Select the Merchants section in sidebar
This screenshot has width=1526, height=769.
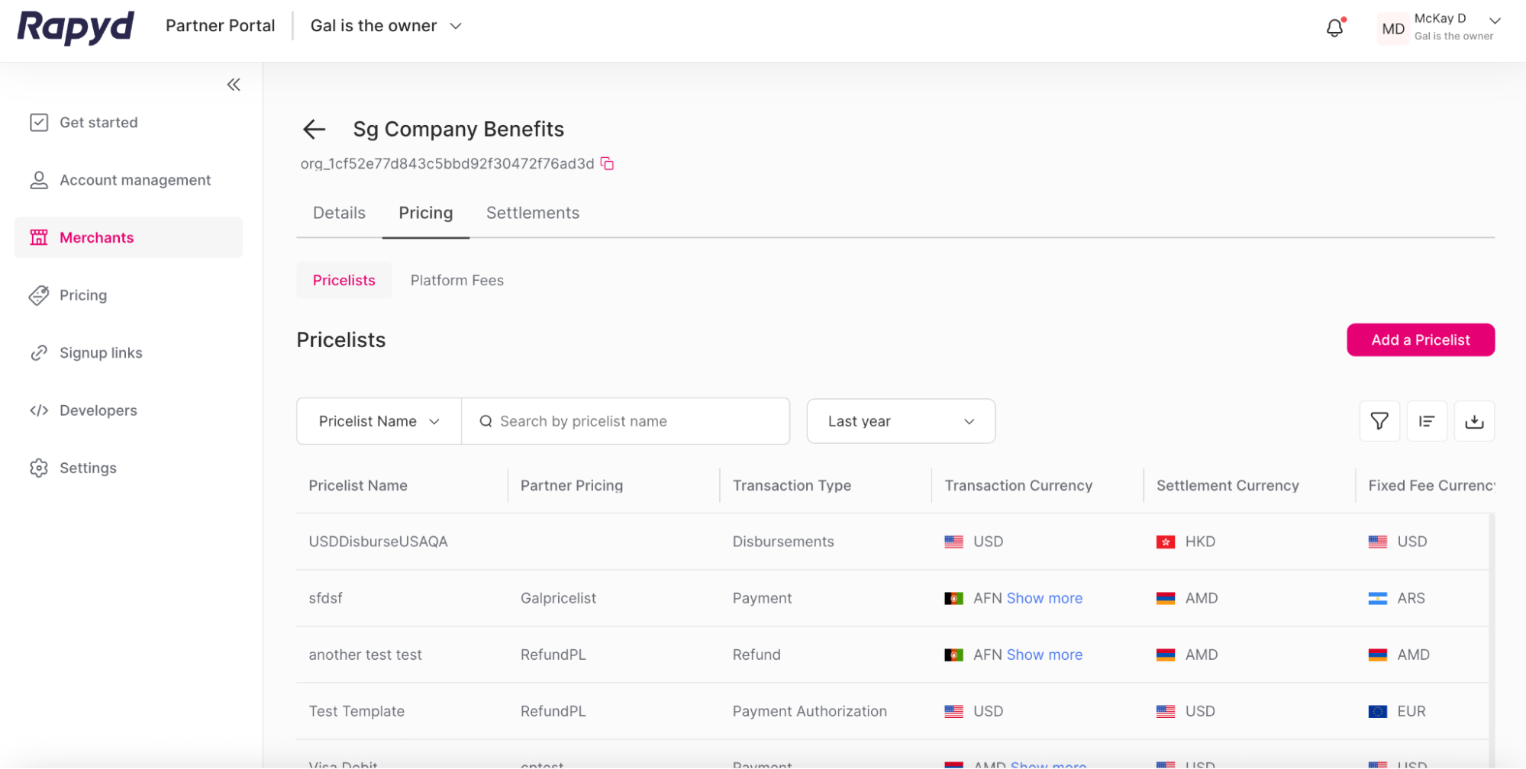click(96, 237)
